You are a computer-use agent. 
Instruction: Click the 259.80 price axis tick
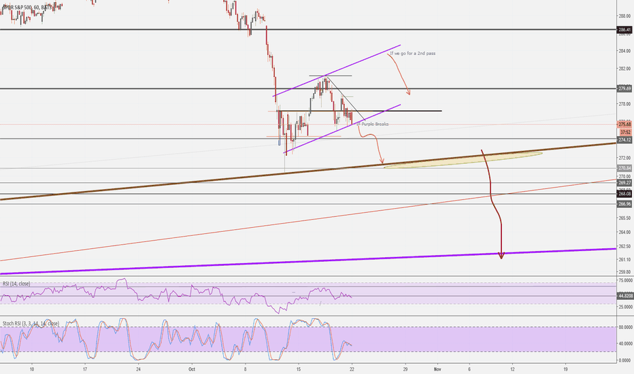tap(624, 272)
